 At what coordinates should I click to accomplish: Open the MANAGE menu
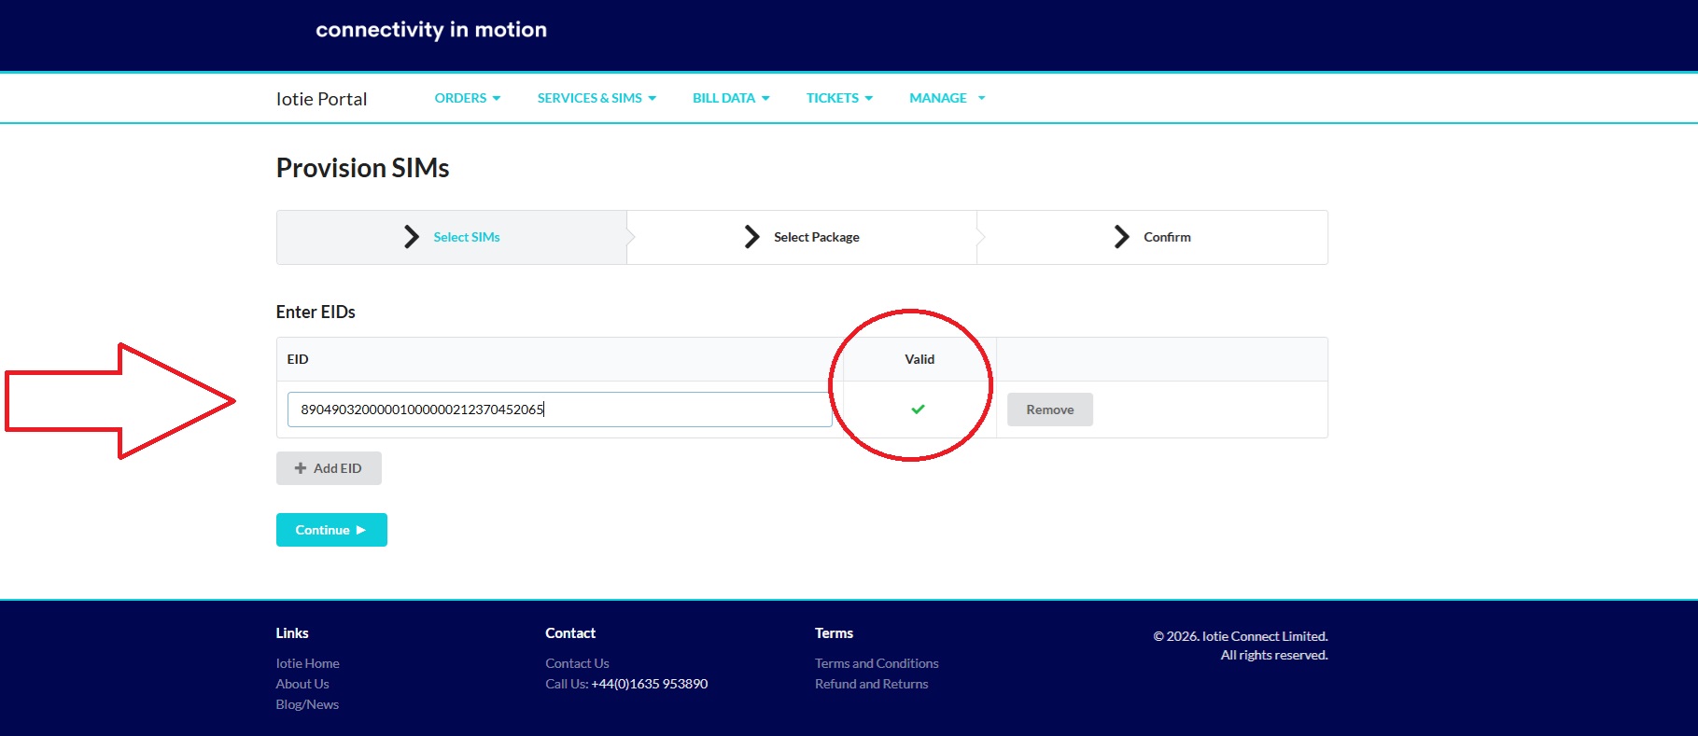(947, 98)
